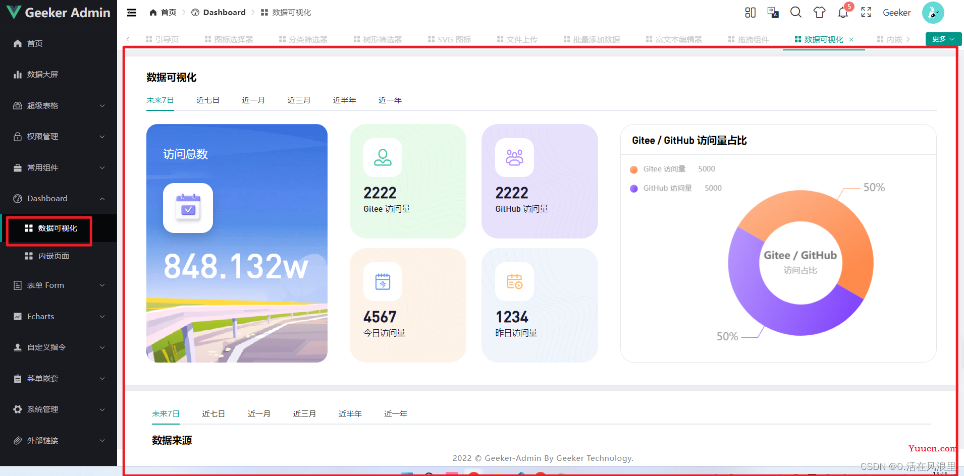
Task: Open 数据大屏 in the sidebar
Action: (x=59, y=75)
